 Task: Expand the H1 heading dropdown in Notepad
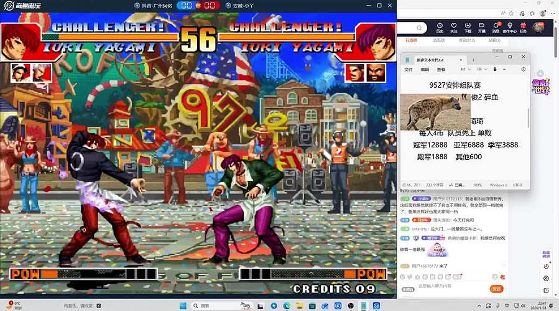[x=464, y=69]
